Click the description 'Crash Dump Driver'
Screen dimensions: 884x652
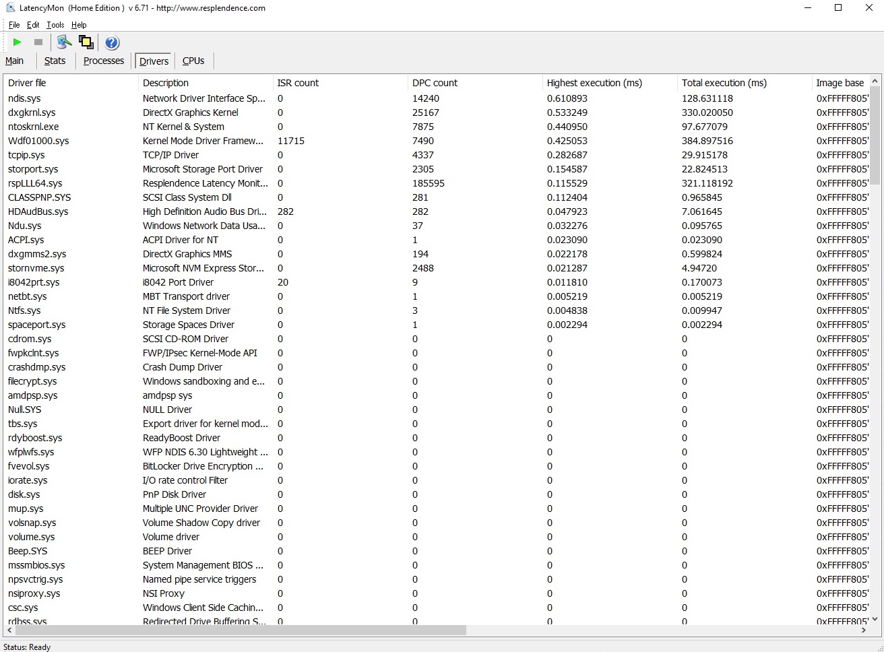tap(183, 367)
